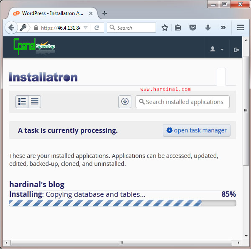Image resolution: width=251 pixels, height=249 pixels.
Task: Select the WordPress - Installatron tab
Action: tap(53, 13)
